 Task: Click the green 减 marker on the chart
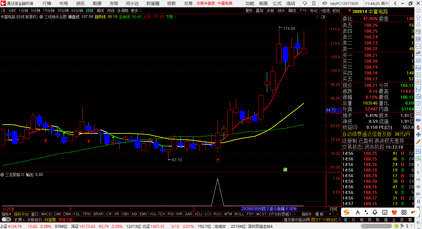(285, 169)
